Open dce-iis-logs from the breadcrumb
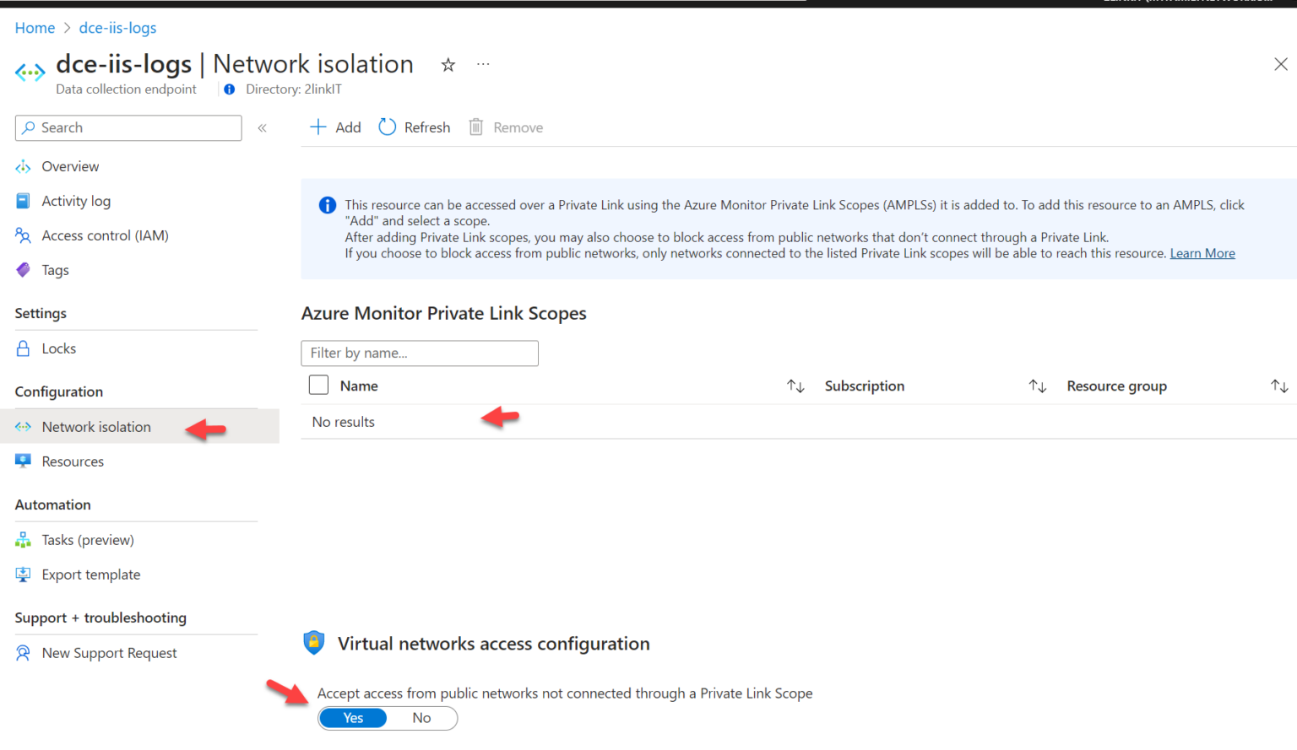 [117, 28]
